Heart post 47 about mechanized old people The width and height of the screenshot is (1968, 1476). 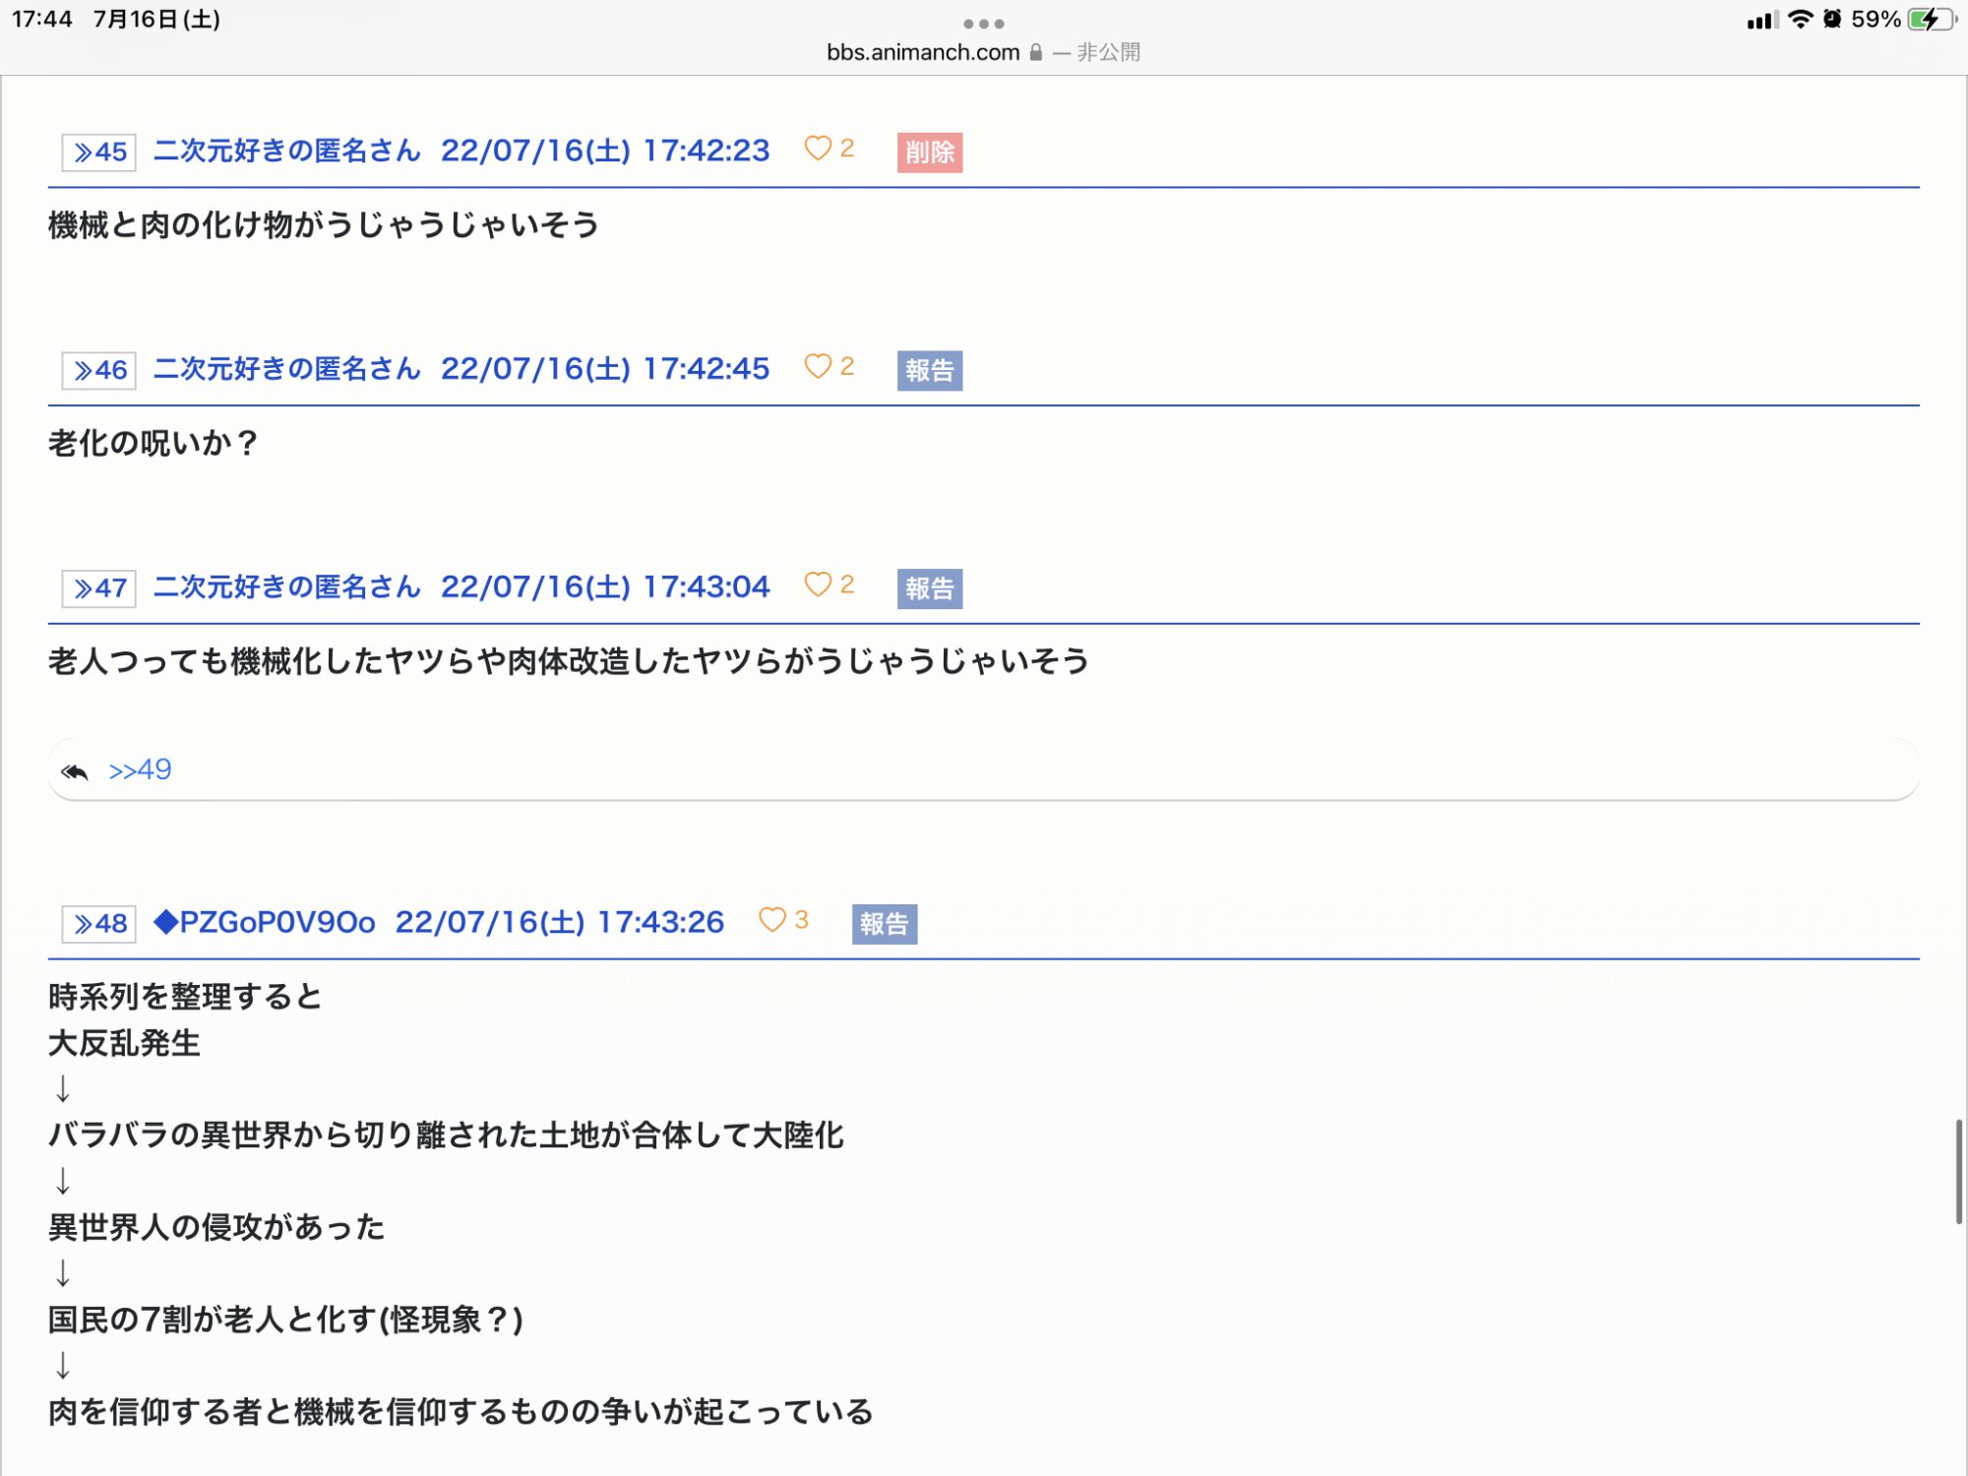(818, 585)
